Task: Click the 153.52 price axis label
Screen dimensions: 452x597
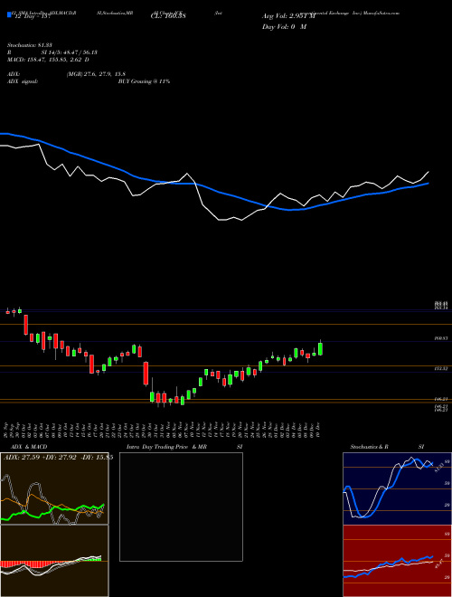Action: (441, 369)
